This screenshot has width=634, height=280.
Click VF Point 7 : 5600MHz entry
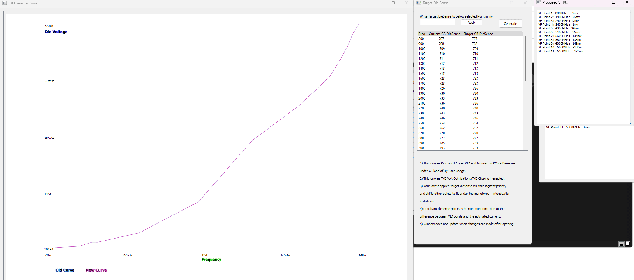point(560,36)
